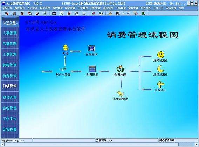Screen dimensions: 199x147
Task: Click the green exit door toolbar icon
Action: pyautogui.click(x=143, y=13)
